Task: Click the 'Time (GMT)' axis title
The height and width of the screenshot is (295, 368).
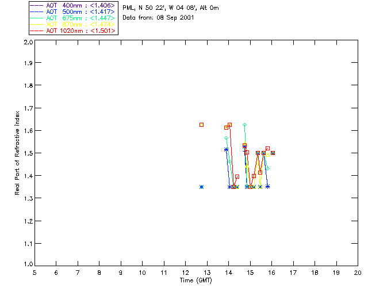Action: (195, 281)
